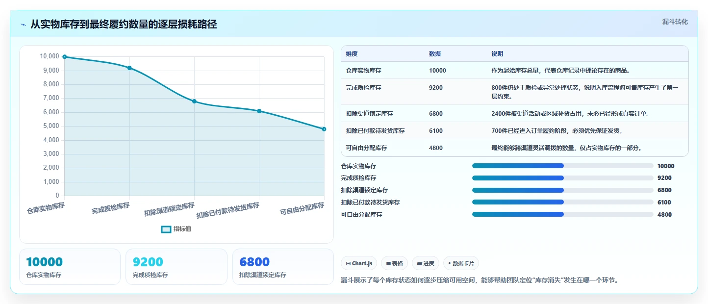This screenshot has height=304, width=708.
Task: Click the 可自由分配库存 progress bar
Action: 562,214
